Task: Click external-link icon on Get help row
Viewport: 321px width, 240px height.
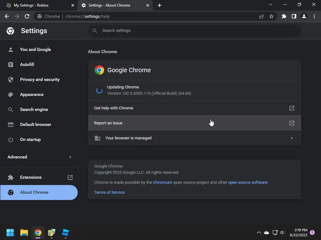Action: click(292, 108)
